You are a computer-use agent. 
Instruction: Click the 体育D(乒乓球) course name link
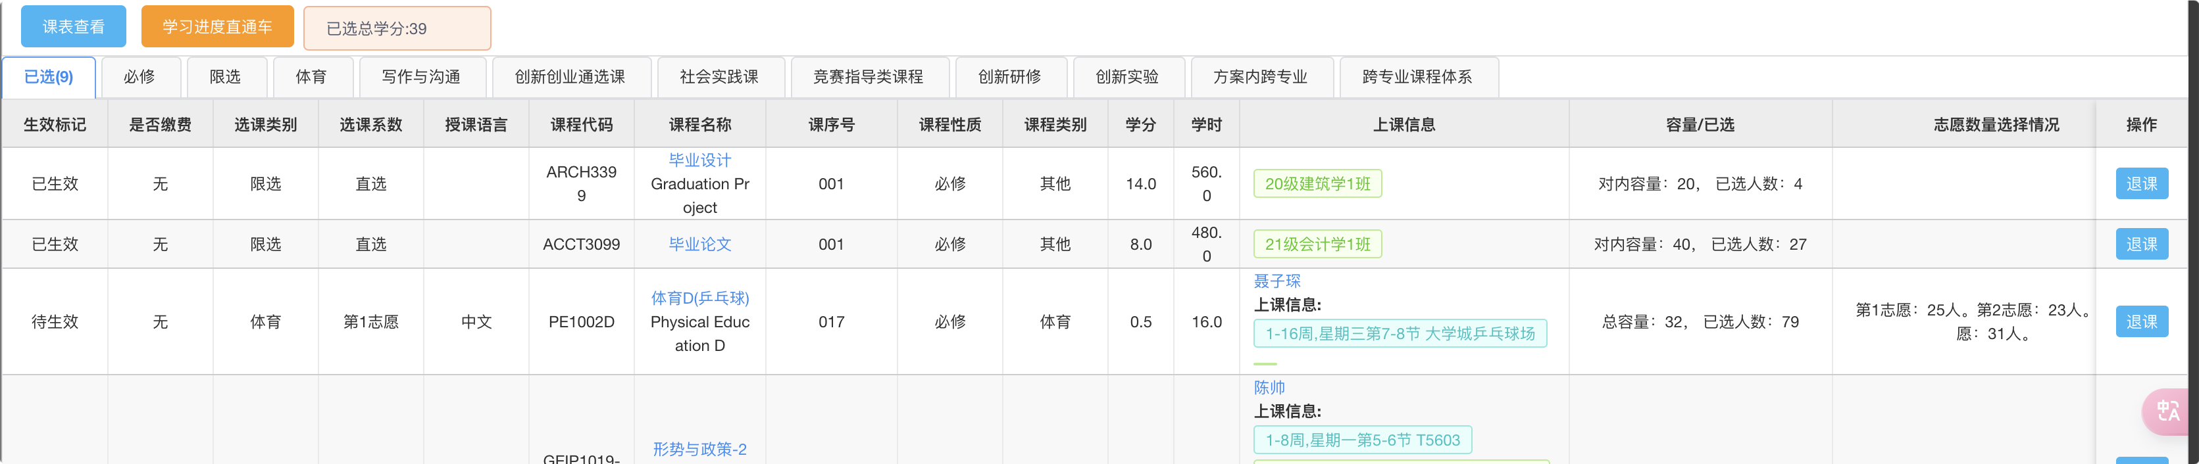coord(699,298)
